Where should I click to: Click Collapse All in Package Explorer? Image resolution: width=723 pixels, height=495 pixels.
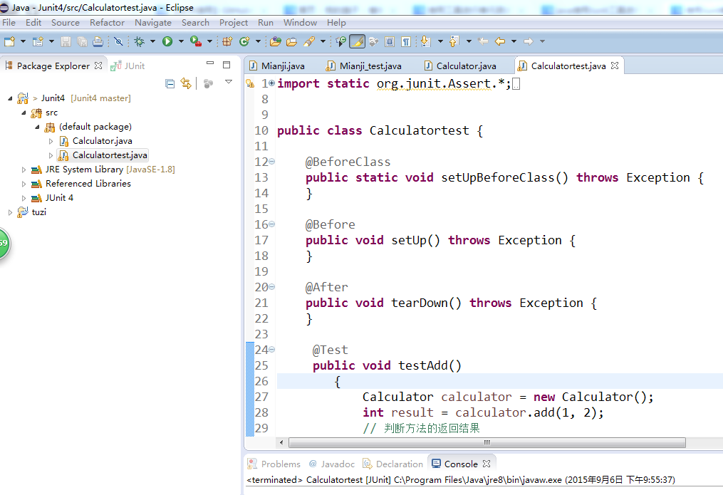(x=170, y=83)
